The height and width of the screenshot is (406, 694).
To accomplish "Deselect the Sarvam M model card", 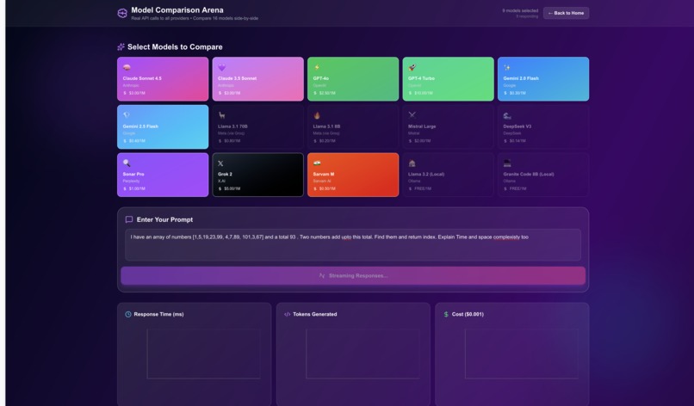I will pos(353,175).
